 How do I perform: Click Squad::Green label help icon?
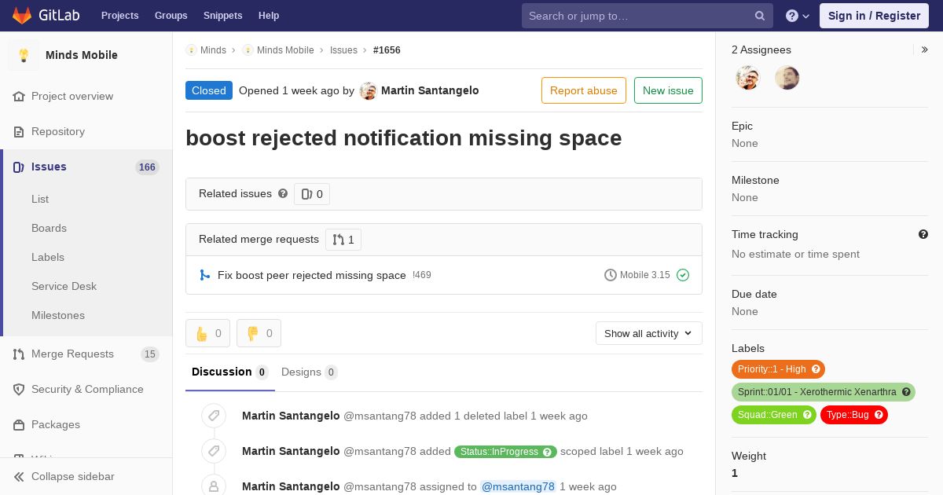[x=808, y=415]
